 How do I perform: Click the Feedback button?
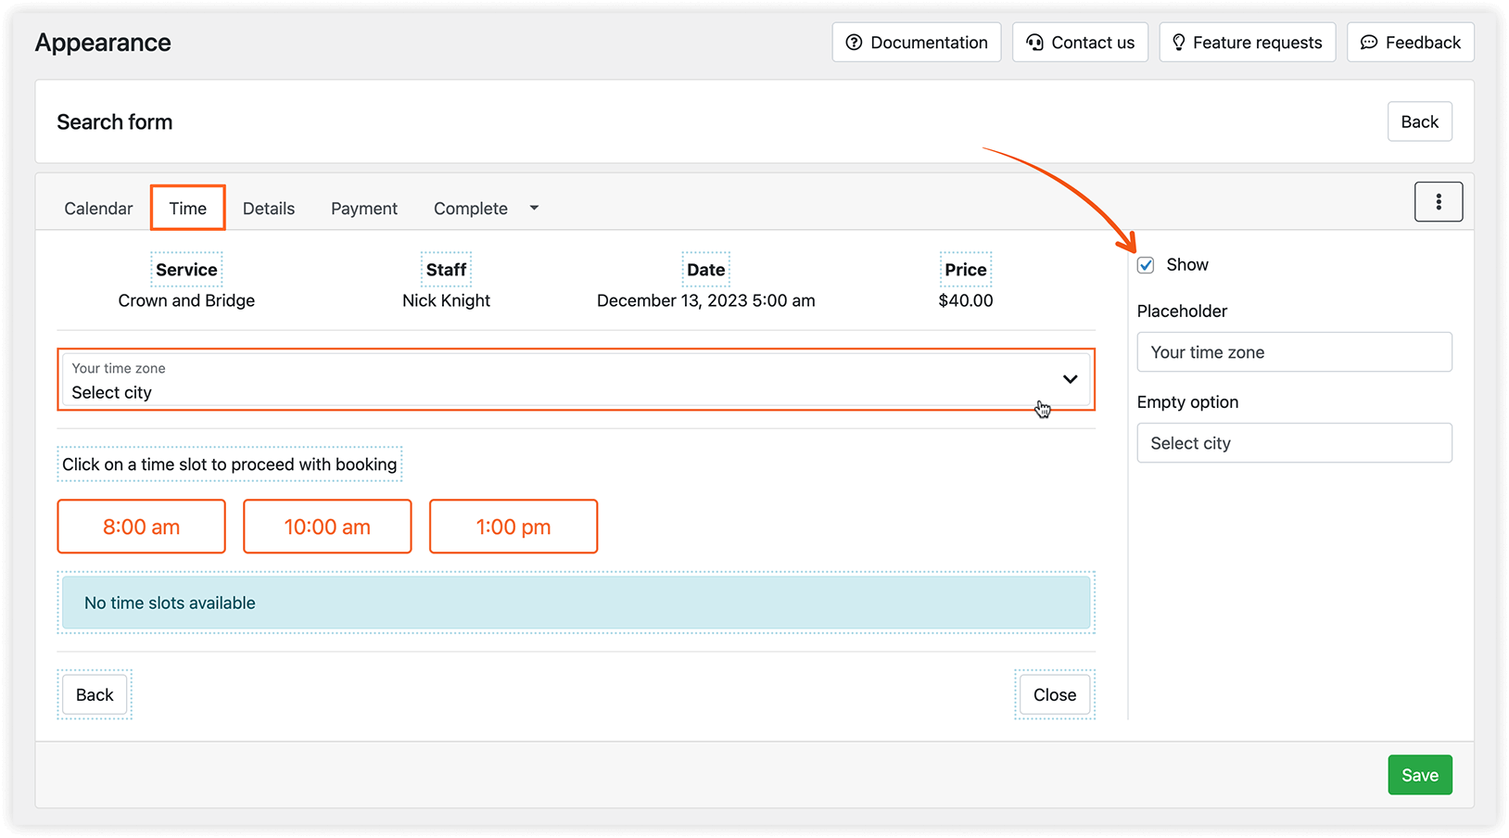[1411, 43]
